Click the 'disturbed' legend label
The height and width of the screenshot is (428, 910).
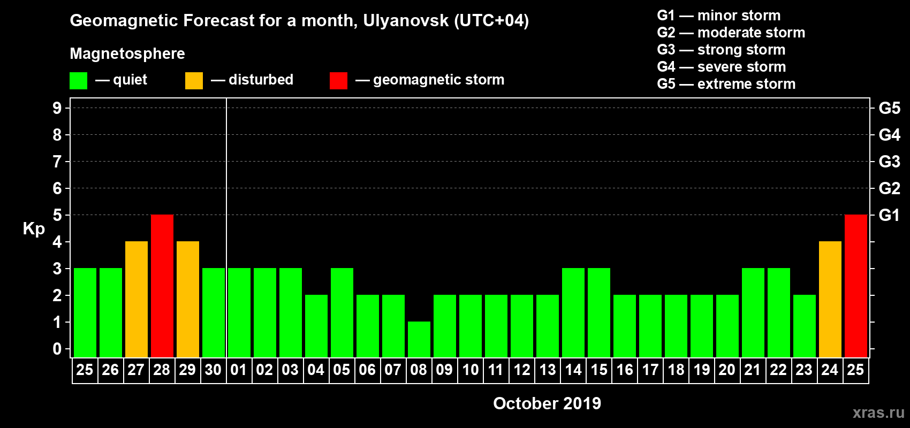[261, 80]
